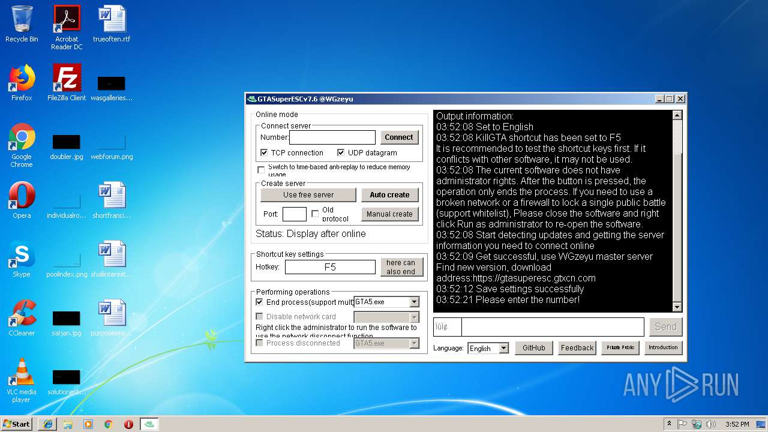Image resolution: width=768 pixels, height=432 pixels.
Task: Click the Opera icon in the taskbar
Action: (x=128, y=424)
